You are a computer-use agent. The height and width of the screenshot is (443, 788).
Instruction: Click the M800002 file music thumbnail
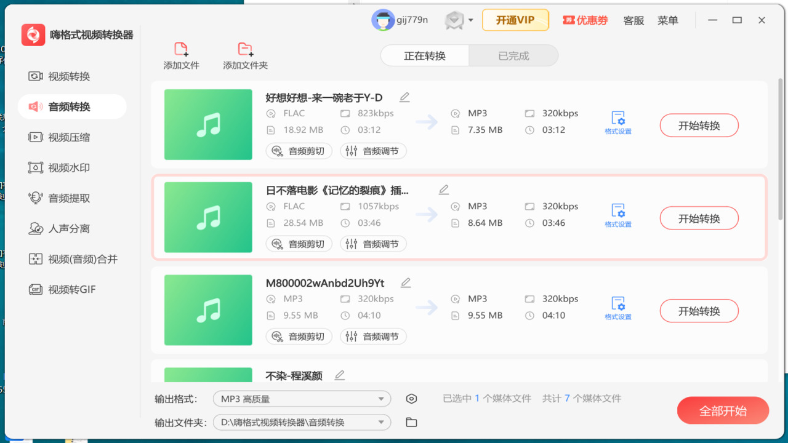tap(208, 310)
